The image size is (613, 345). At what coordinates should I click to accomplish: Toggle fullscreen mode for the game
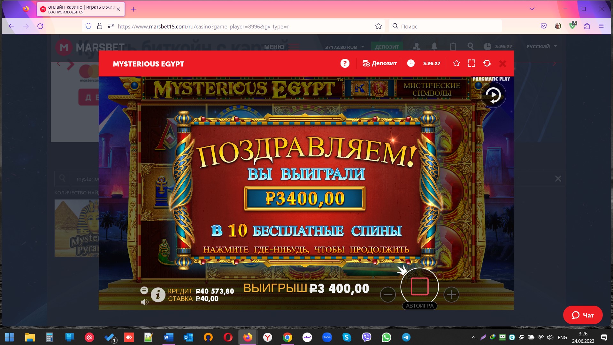pos(471,63)
